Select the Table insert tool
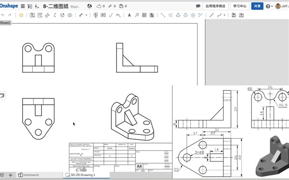289x180 pixels. tap(144, 15)
